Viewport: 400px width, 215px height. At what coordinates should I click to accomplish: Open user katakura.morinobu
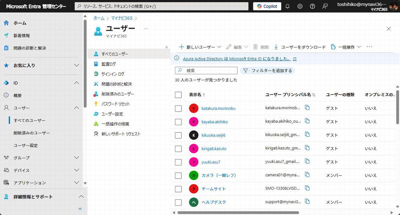point(218,108)
